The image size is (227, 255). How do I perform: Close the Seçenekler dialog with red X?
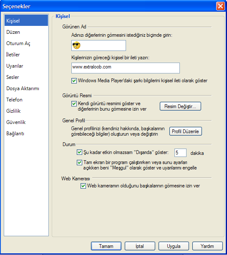click(x=220, y=6)
